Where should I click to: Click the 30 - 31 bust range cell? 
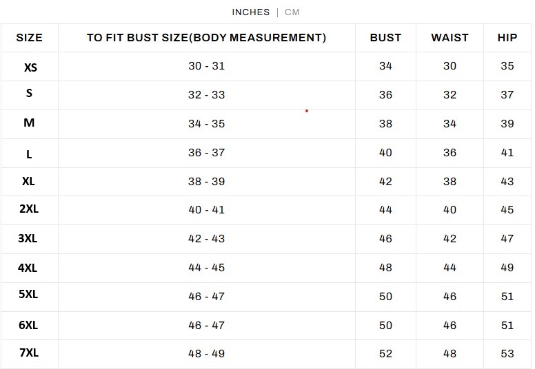click(206, 66)
